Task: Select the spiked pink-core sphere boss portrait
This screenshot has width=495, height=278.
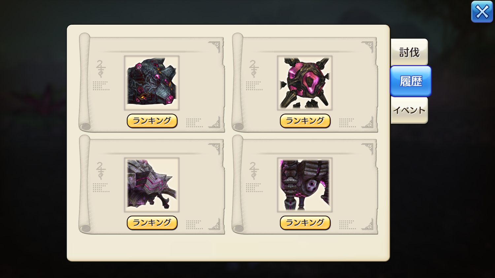Action: point(305,83)
